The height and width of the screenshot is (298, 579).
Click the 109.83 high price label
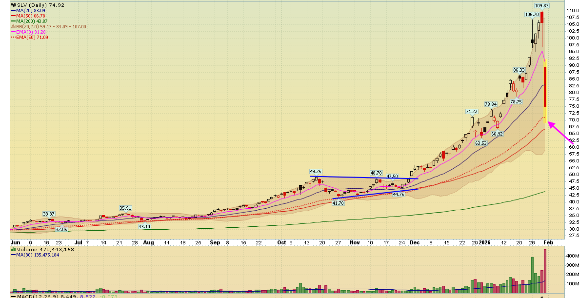tap(541, 6)
